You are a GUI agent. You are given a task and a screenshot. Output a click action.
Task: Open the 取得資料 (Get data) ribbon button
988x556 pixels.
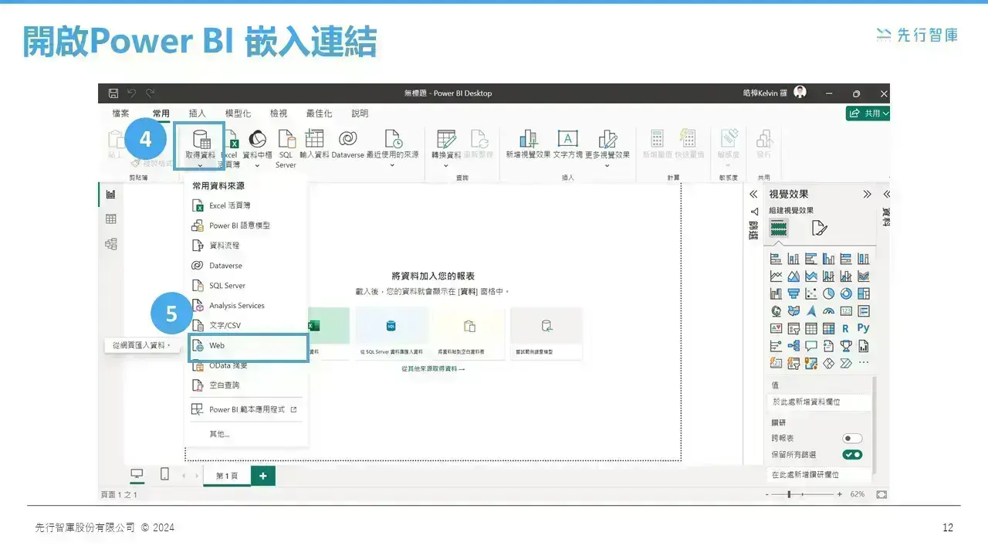(200, 145)
